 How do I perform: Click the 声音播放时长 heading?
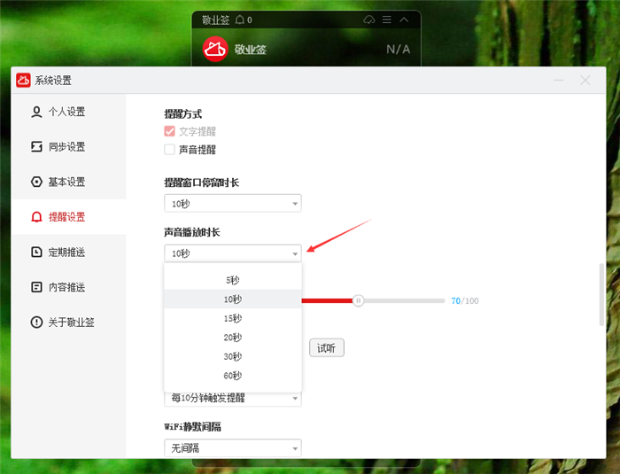tap(192, 232)
